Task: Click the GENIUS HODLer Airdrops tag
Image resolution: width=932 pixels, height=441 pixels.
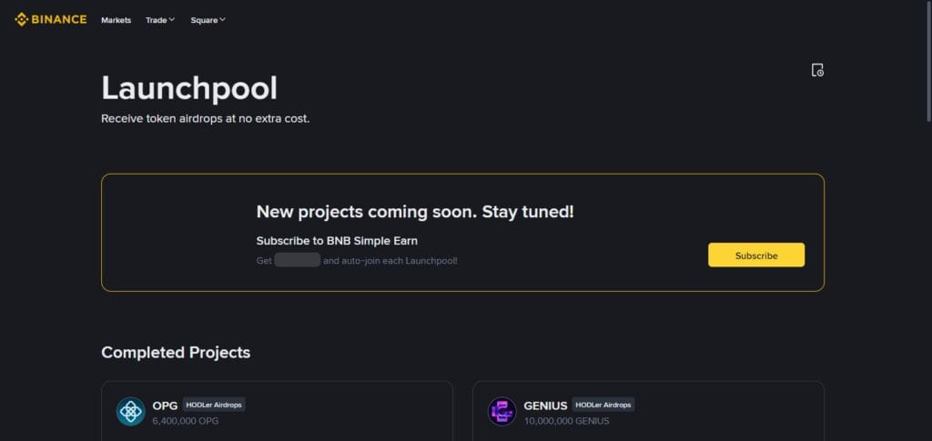Action: click(x=603, y=405)
